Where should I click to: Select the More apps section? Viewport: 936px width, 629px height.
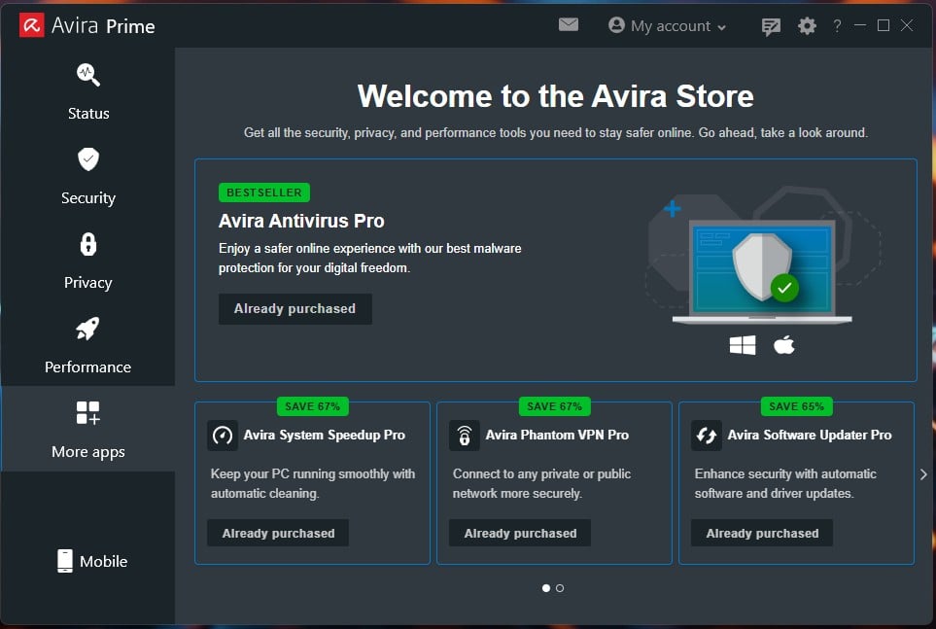pyautogui.click(x=88, y=429)
